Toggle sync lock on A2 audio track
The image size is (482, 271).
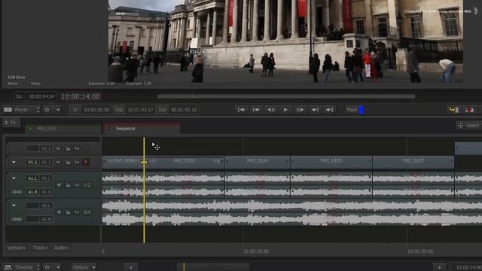click(77, 212)
